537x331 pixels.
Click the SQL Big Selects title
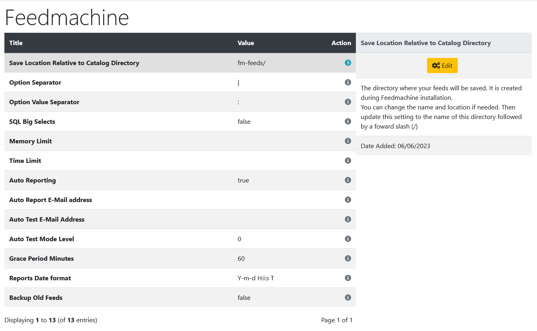(32, 122)
